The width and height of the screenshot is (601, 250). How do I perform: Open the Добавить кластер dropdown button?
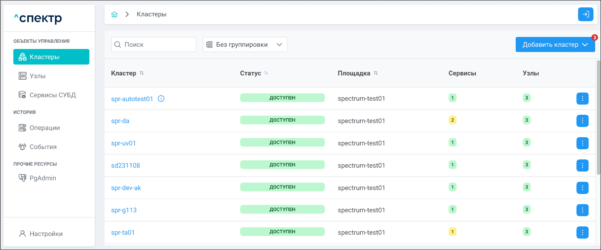(x=555, y=45)
